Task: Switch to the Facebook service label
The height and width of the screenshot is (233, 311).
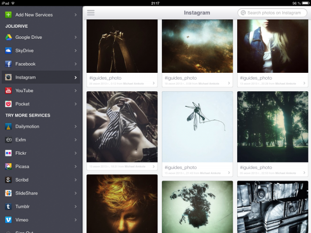Action: point(26,64)
